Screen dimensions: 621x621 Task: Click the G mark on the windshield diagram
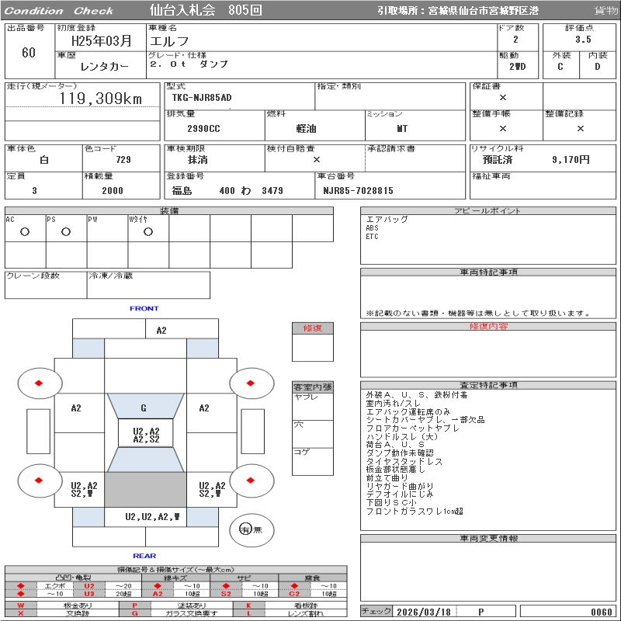click(144, 408)
